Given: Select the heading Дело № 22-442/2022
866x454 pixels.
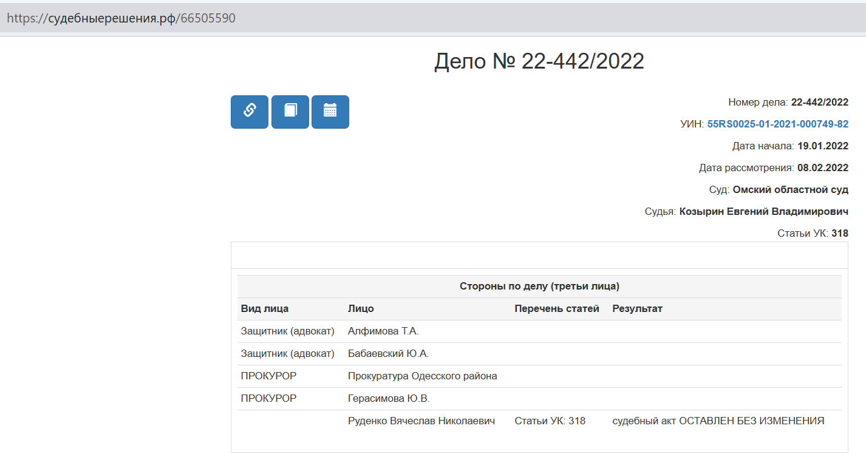Looking at the screenshot, I should tap(539, 61).
